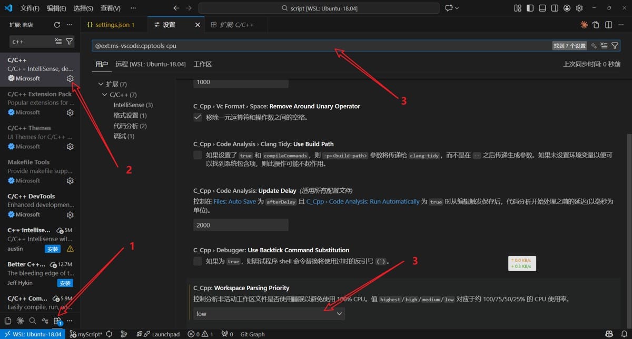Select IntelliSense (3) in settings tree
This screenshot has height=339, width=632.
[133, 105]
